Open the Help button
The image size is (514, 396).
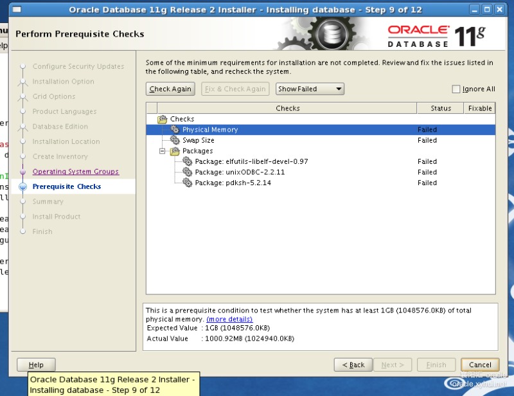36,365
